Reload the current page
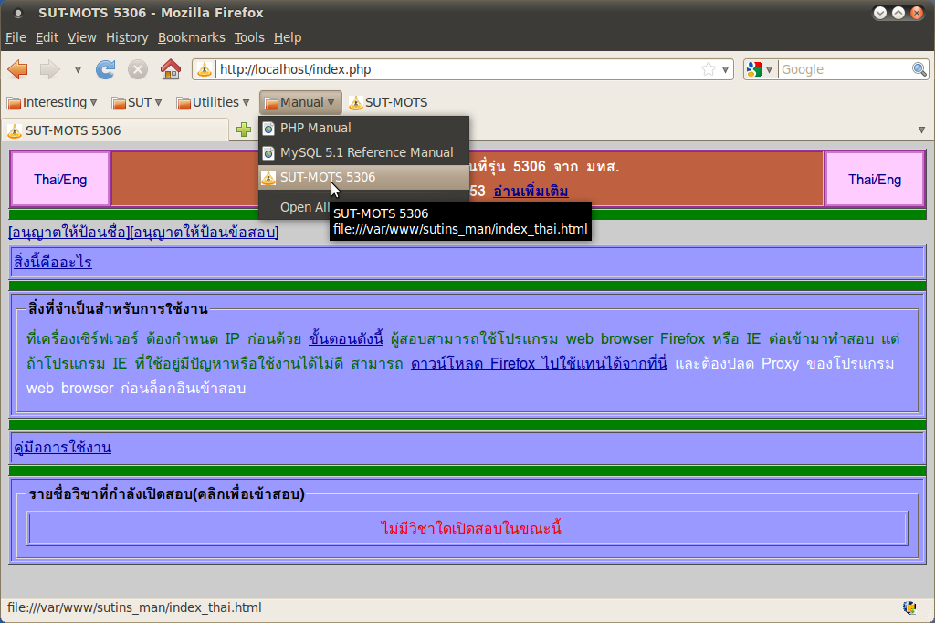Screen dimensions: 935x623 [x=106, y=69]
